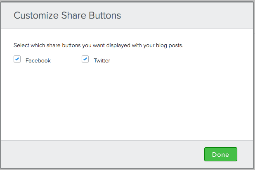Click the Customize Share Buttons title
The width and height of the screenshot is (255, 170).
(x=67, y=15)
